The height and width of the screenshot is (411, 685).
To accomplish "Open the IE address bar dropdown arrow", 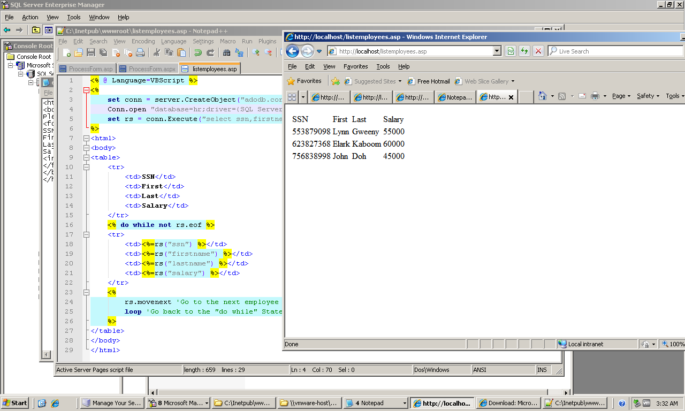I will [x=497, y=51].
